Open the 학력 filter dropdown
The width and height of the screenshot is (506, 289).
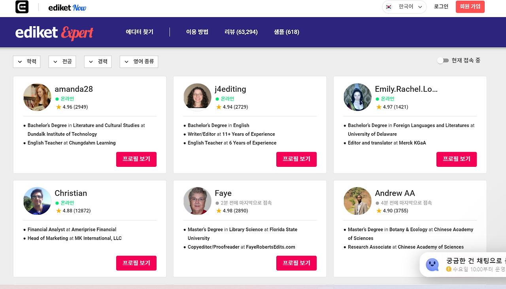click(26, 61)
